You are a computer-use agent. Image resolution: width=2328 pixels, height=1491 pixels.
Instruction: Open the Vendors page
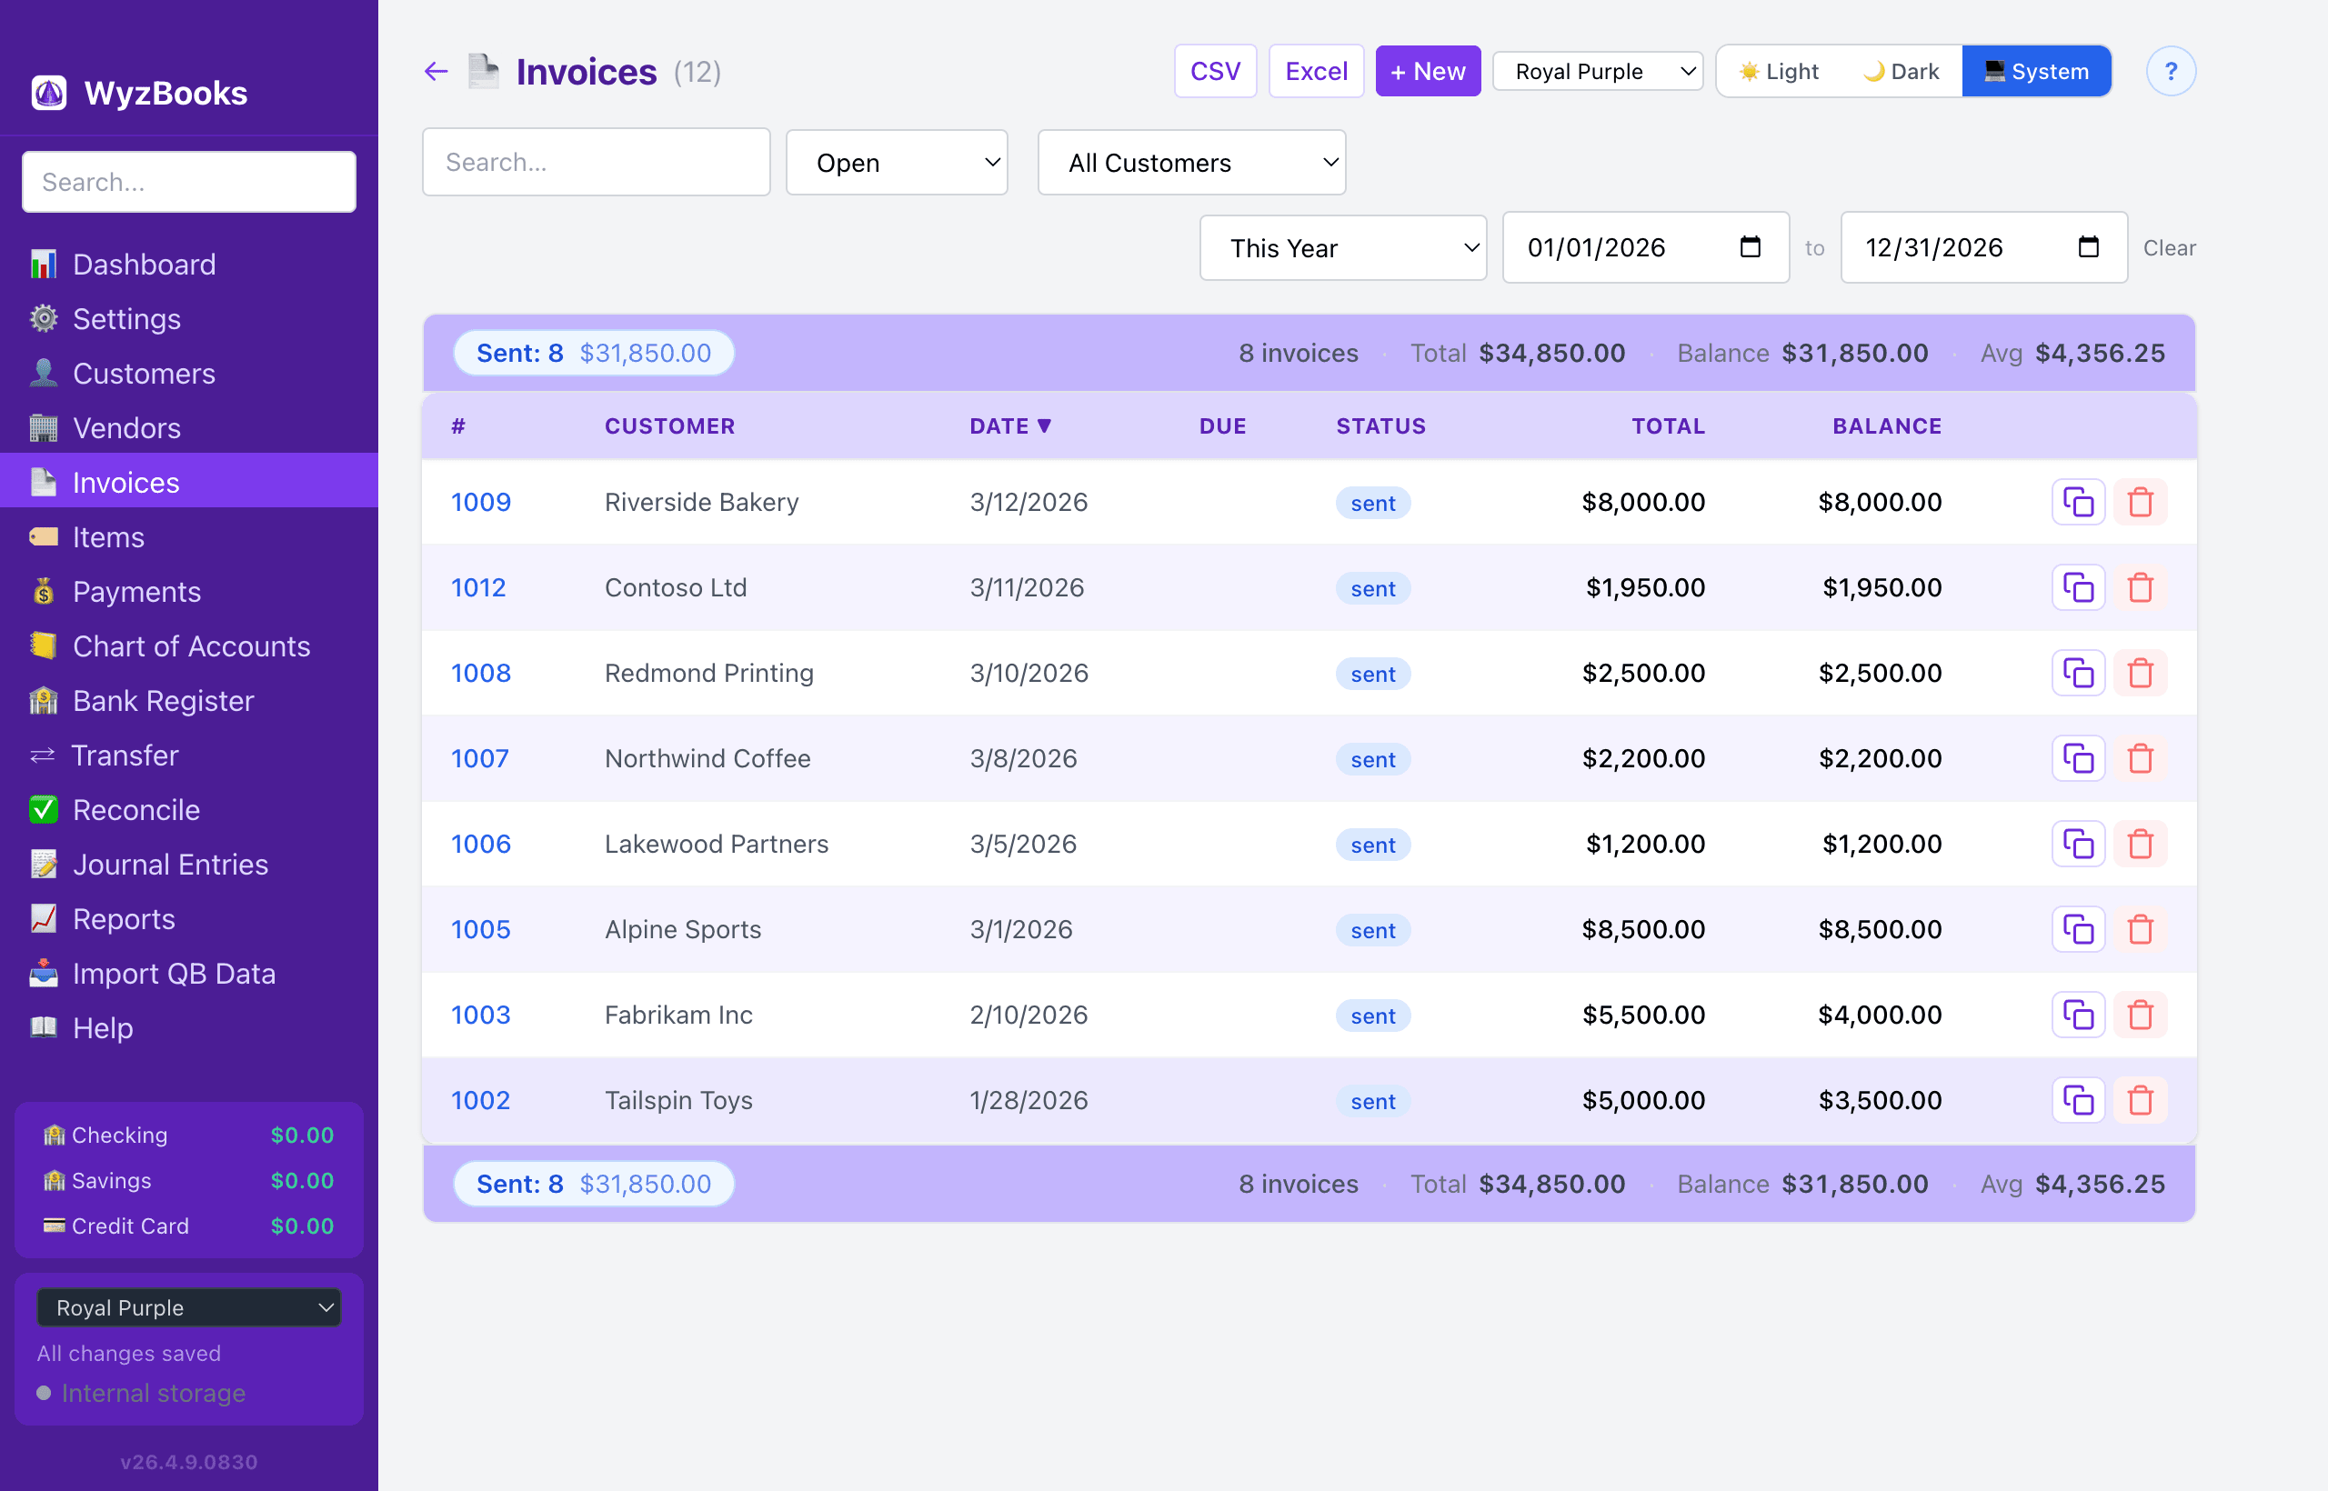click(x=125, y=428)
